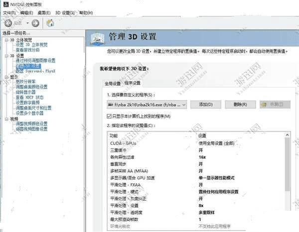Screen dimensions: 299x232
Task: Select the highlighted 管理 3D 设置 tree item
Action: (28, 66)
